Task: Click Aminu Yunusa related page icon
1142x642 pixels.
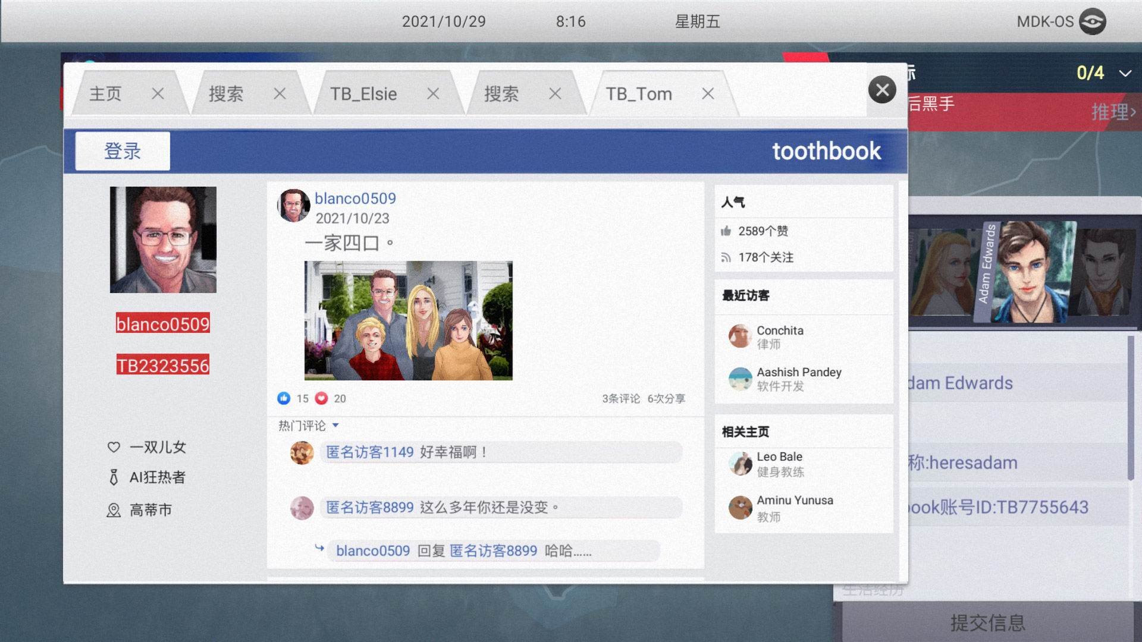Action: pyautogui.click(x=739, y=506)
